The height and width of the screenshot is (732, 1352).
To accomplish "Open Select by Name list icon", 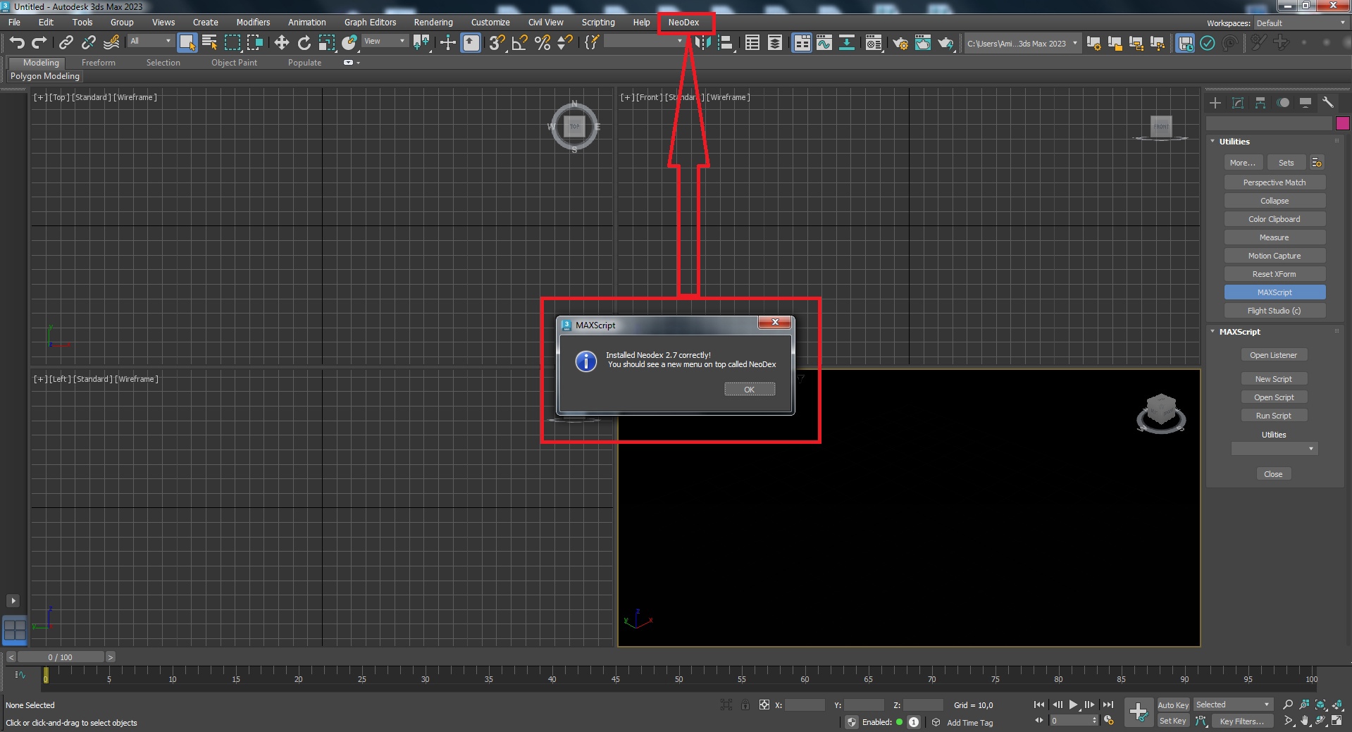I will point(209,43).
